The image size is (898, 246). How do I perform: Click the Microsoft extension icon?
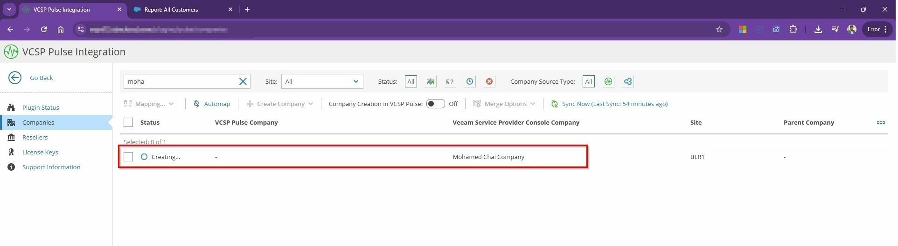tap(743, 29)
